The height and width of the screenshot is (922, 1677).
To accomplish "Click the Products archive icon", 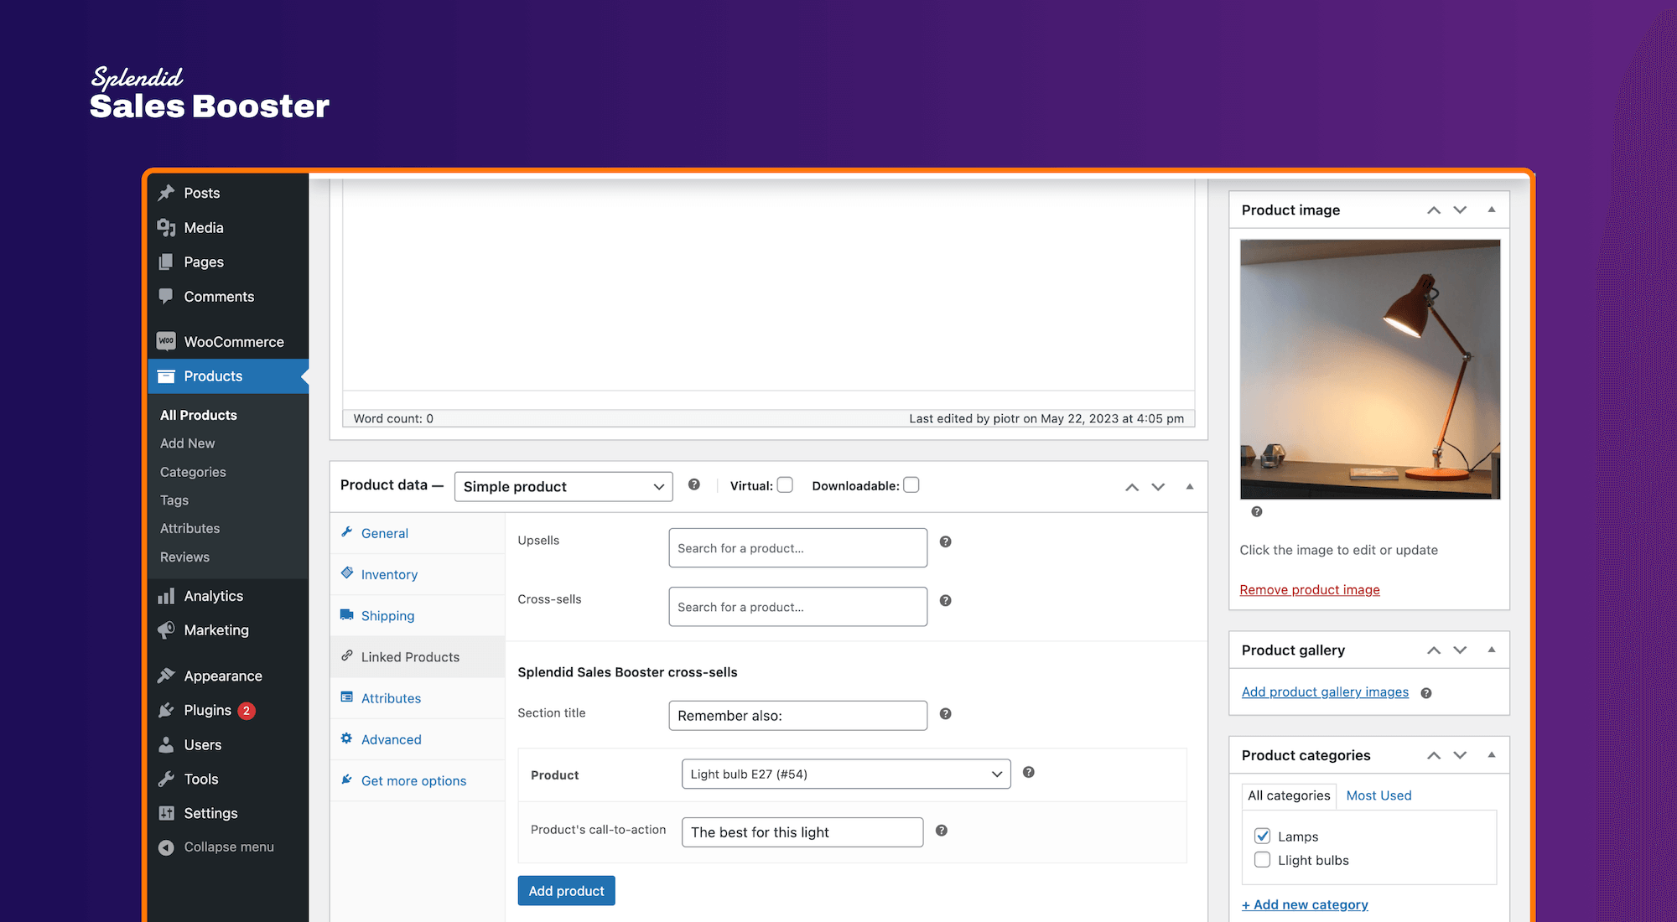I will click(x=166, y=376).
